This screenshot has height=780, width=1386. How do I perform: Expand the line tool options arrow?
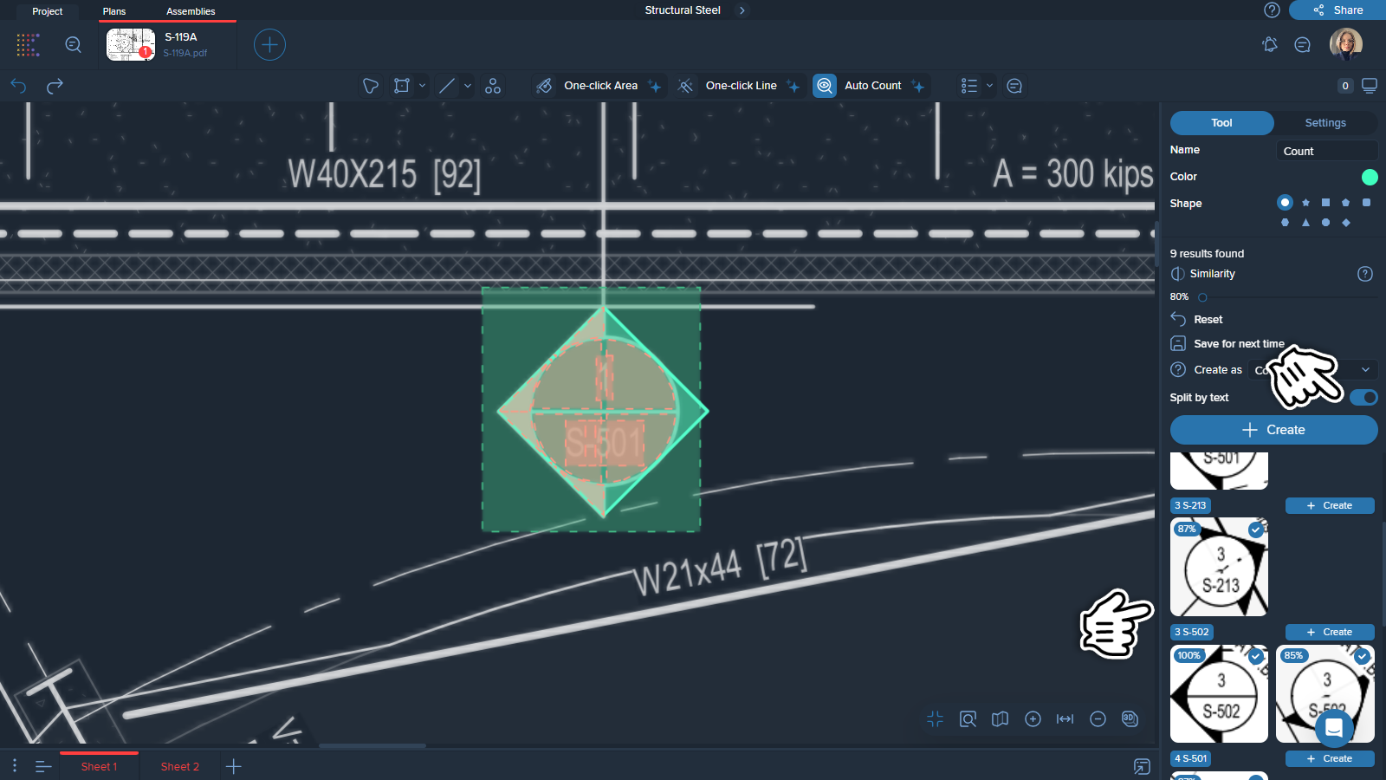[468, 86]
